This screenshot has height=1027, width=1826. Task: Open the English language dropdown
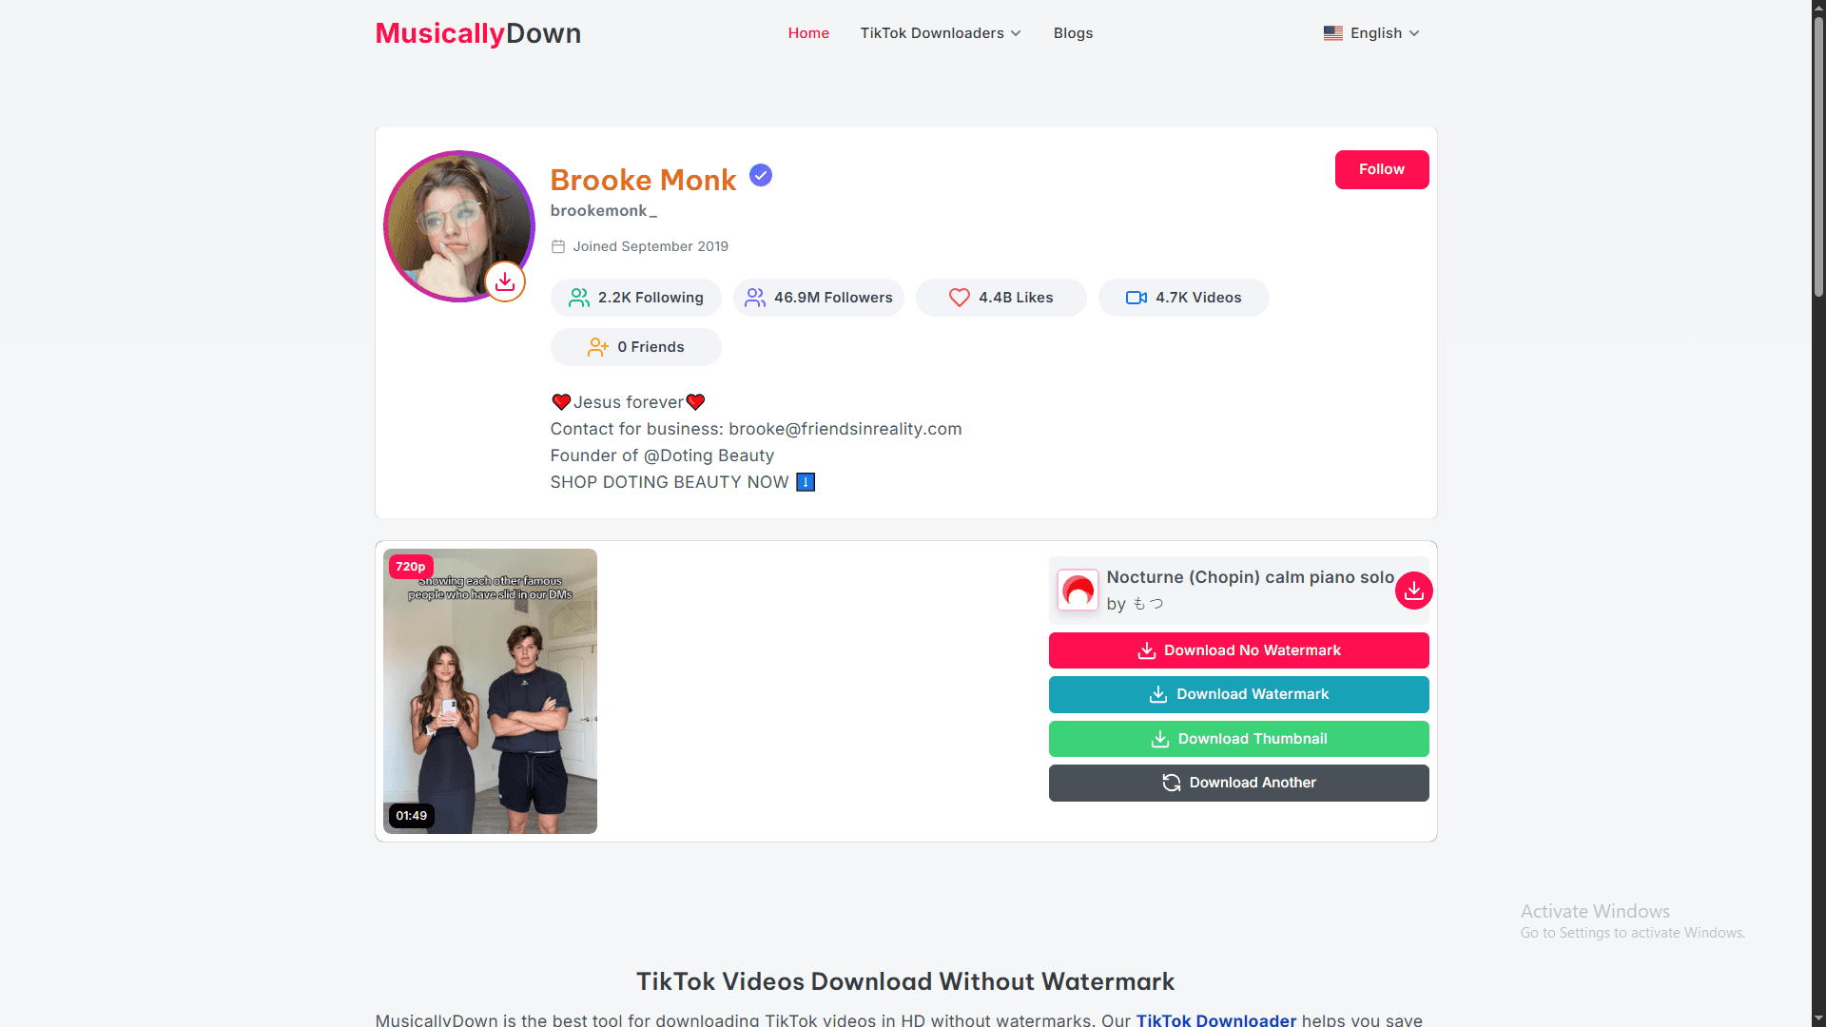click(x=1371, y=33)
